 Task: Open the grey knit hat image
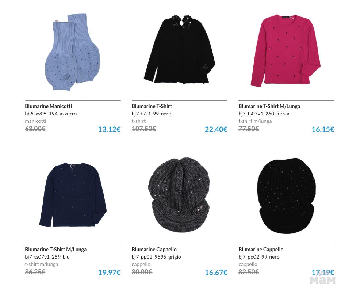click(179, 195)
